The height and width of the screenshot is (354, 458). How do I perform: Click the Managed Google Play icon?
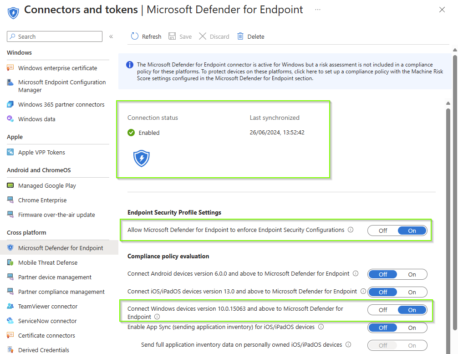[10, 185]
